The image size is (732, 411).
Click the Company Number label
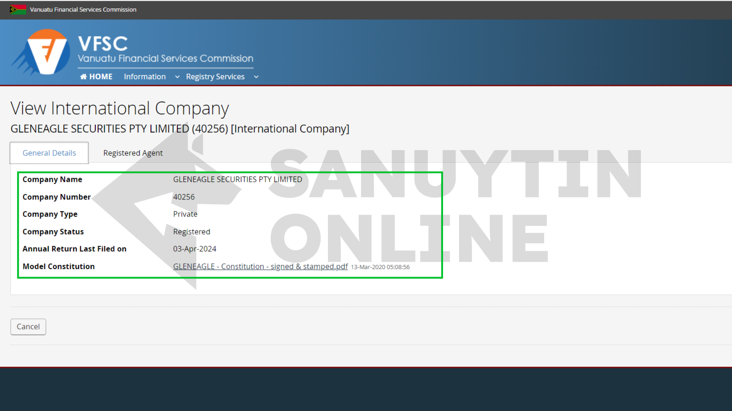pyautogui.click(x=56, y=197)
